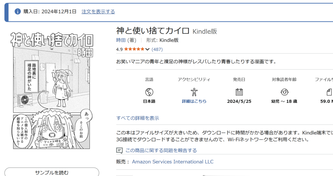Expand the rating breakdown chevron
The height and width of the screenshot is (176, 333).
point(148,49)
